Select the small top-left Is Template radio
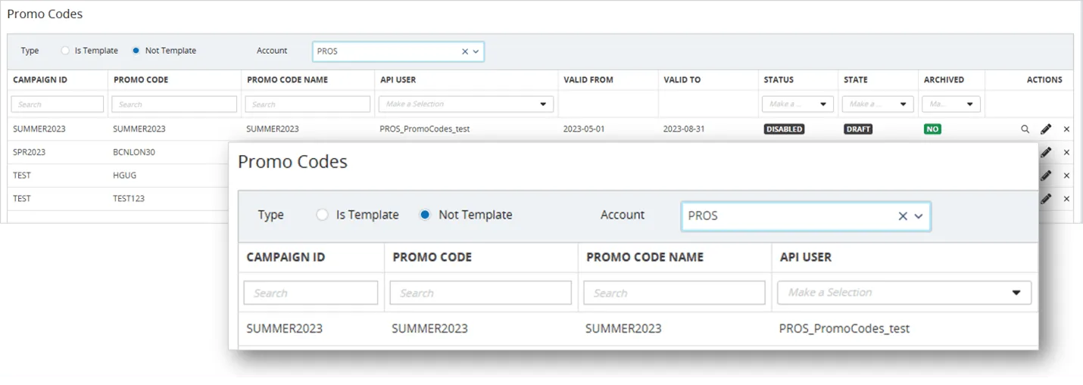Image resolution: width=1083 pixels, height=385 pixels. point(66,51)
